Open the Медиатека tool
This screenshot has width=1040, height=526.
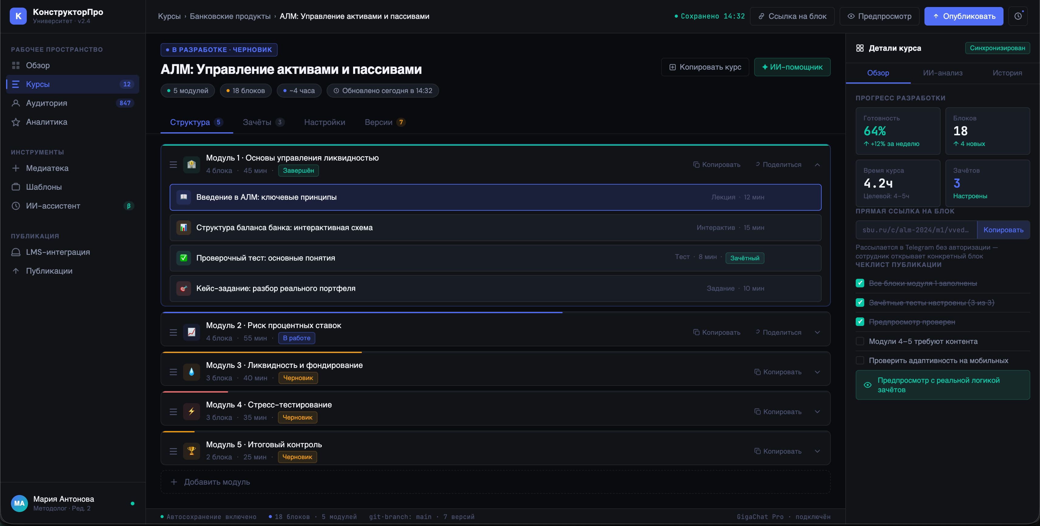(x=47, y=168)
